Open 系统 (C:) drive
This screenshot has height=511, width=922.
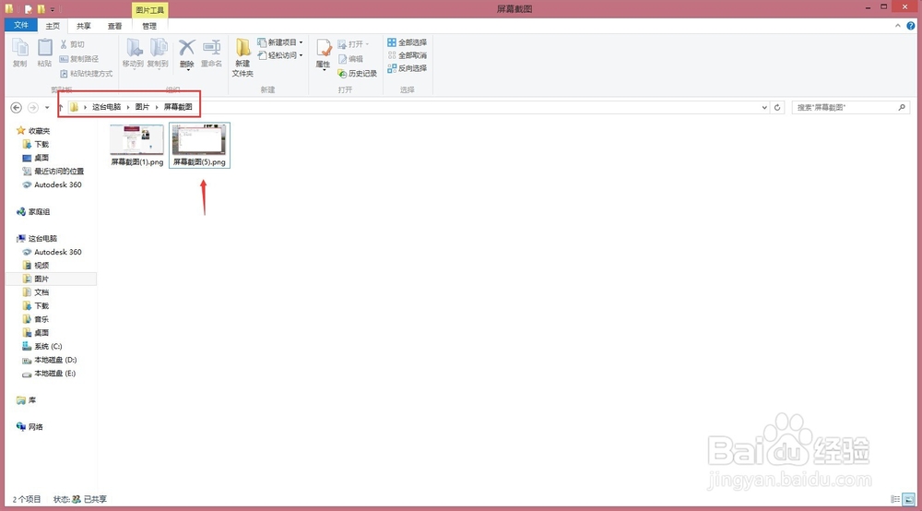pos(41,346)
